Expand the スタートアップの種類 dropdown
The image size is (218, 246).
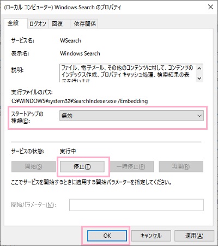coord(131,116)
